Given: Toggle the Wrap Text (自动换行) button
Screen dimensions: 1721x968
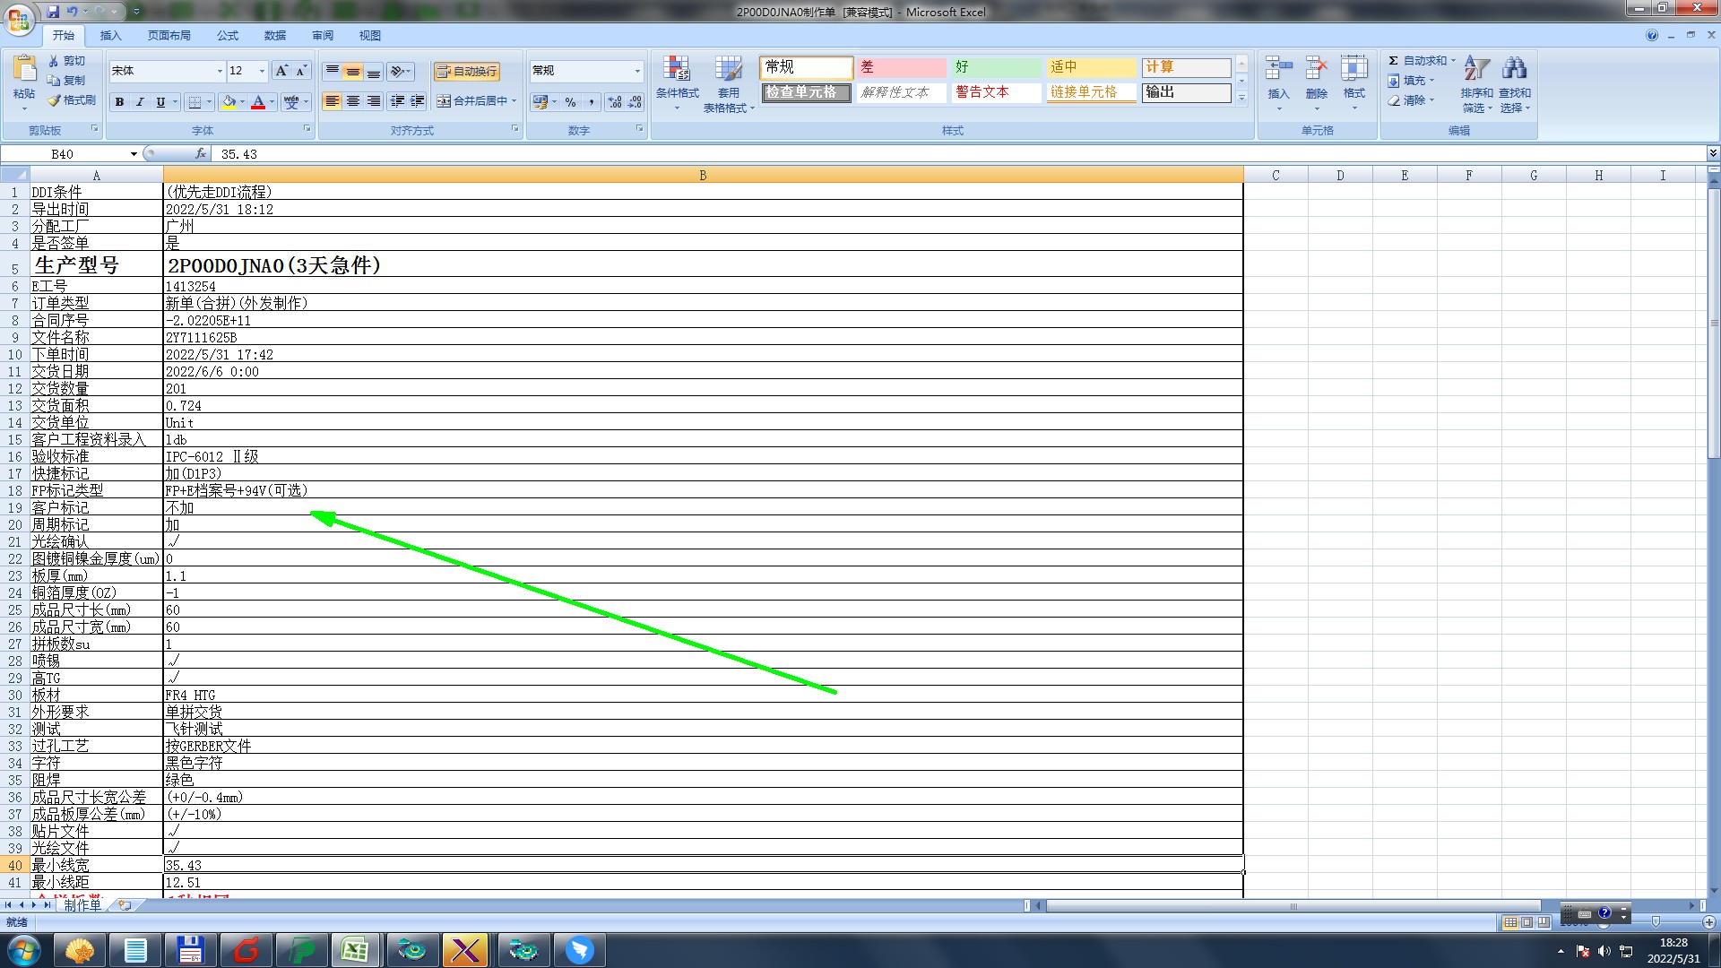Looking at the screenshot, I should 466,71.
